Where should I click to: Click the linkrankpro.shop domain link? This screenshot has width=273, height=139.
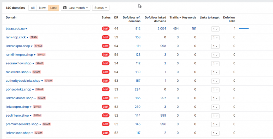pos(18,46)
